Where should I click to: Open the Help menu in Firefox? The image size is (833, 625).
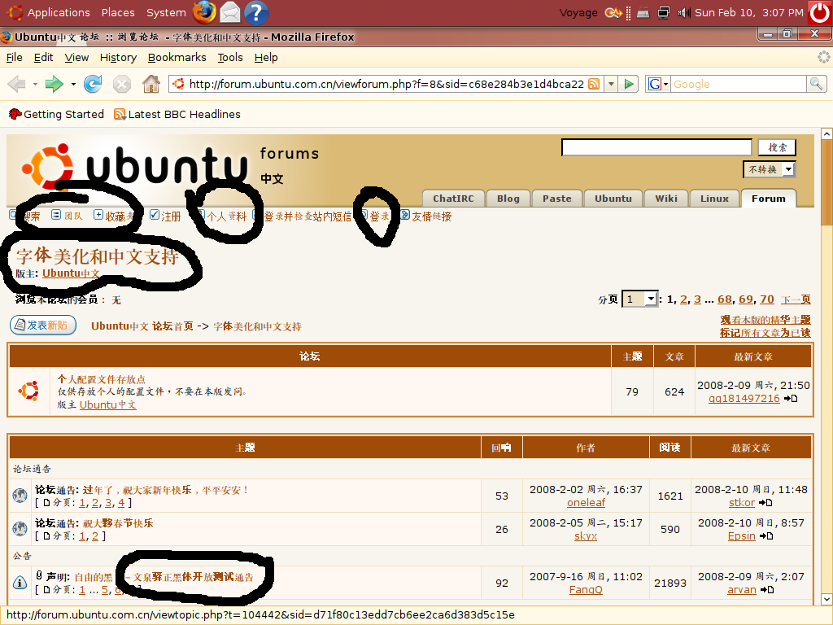(x=266, y=57)
